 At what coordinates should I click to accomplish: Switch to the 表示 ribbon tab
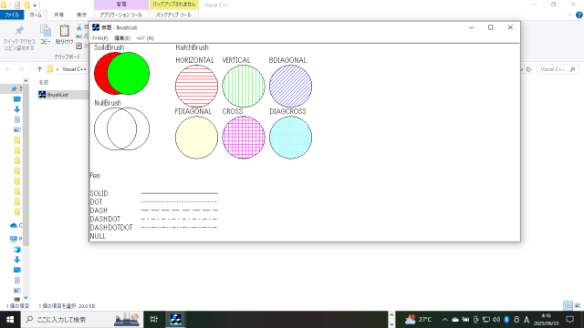(81, 15)
